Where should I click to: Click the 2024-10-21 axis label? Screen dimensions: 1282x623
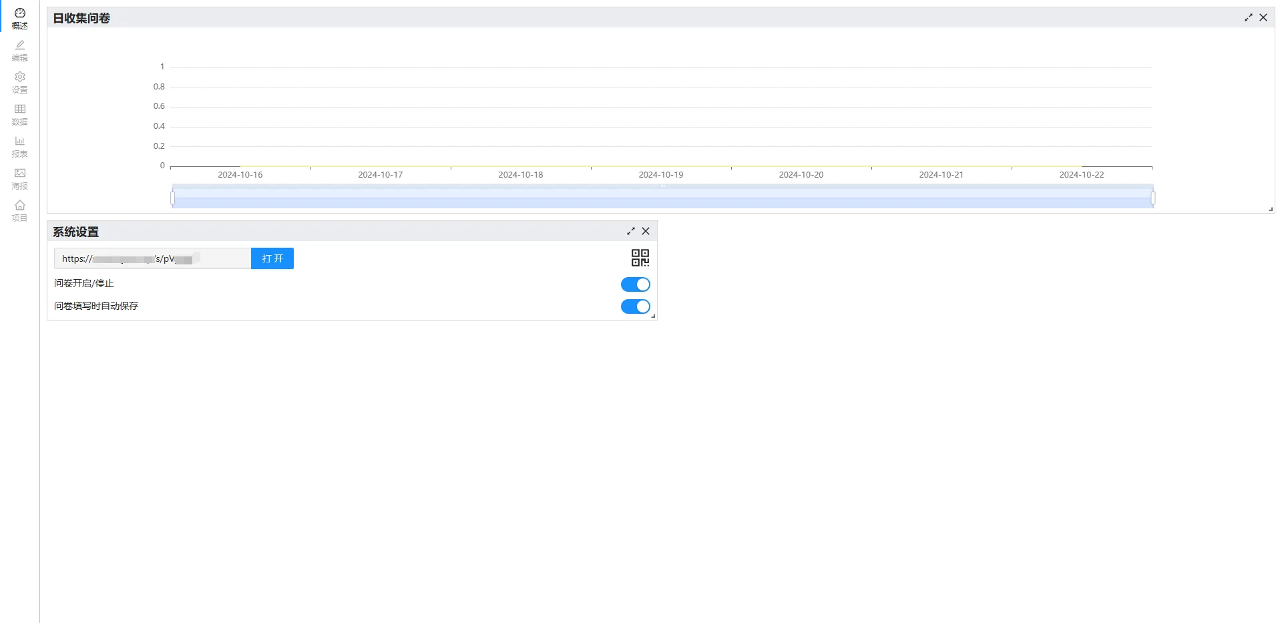click(x=941, y=175)
